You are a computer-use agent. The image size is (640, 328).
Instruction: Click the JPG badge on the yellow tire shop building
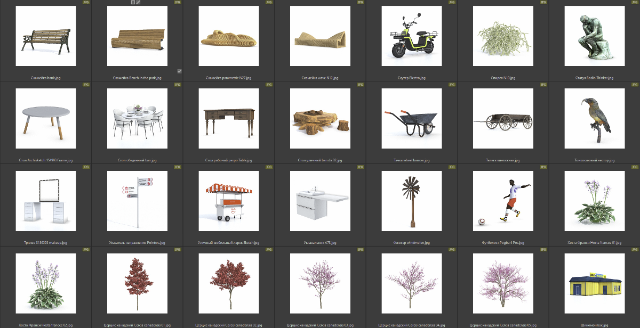pos(635,250)
